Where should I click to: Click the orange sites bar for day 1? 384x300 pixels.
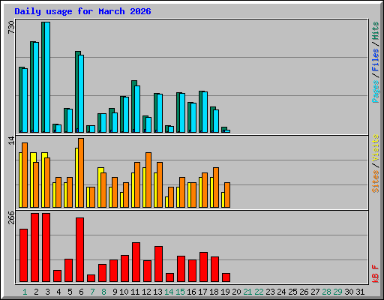25,175
